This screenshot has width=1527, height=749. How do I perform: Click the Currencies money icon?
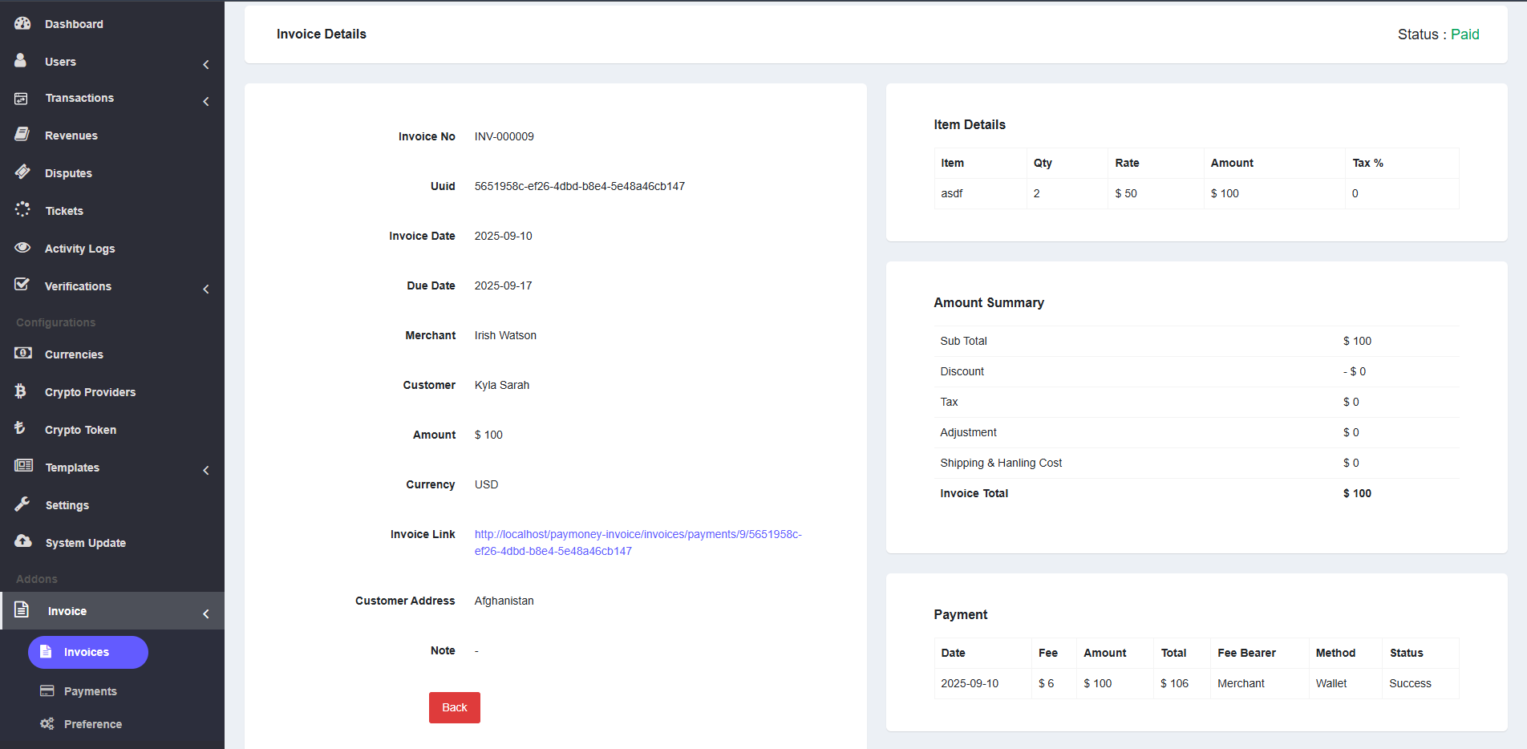[x=22, y=353]
